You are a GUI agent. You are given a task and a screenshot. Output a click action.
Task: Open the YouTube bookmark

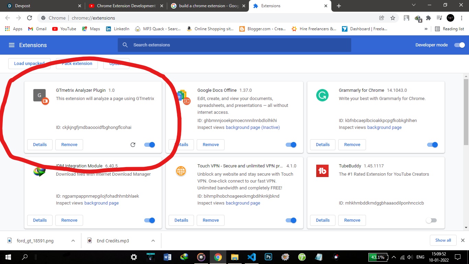click(64, 29)
